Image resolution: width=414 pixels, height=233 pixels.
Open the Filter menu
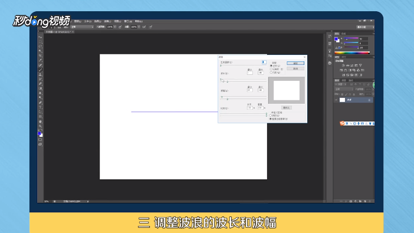pos(107,21)
